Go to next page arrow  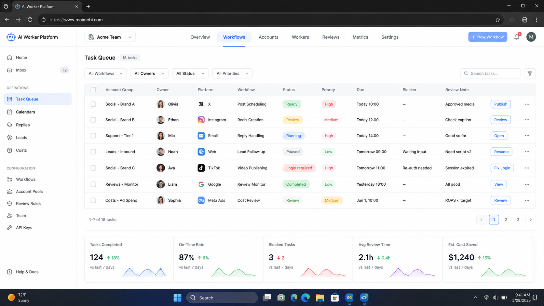click(530, 220)
